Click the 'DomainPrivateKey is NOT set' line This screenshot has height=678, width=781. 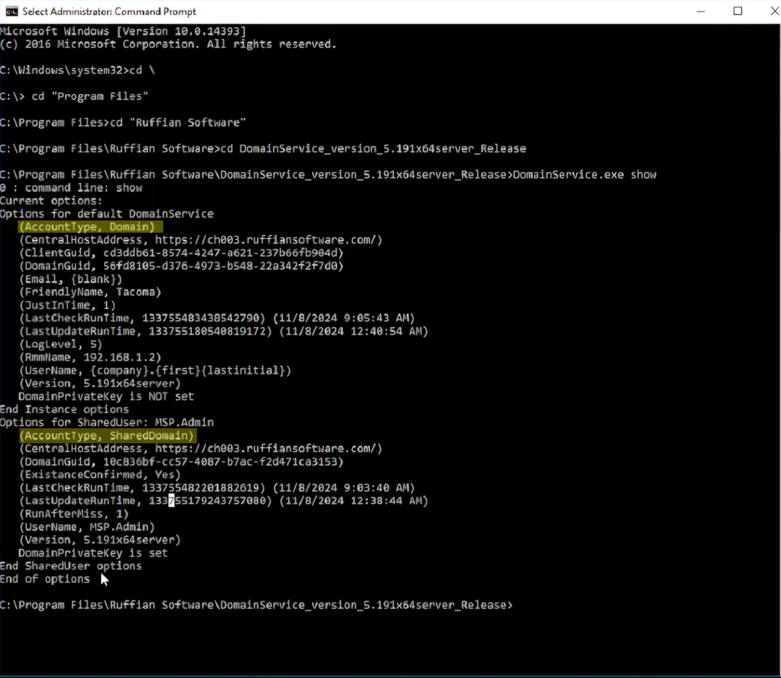(106, 396)
